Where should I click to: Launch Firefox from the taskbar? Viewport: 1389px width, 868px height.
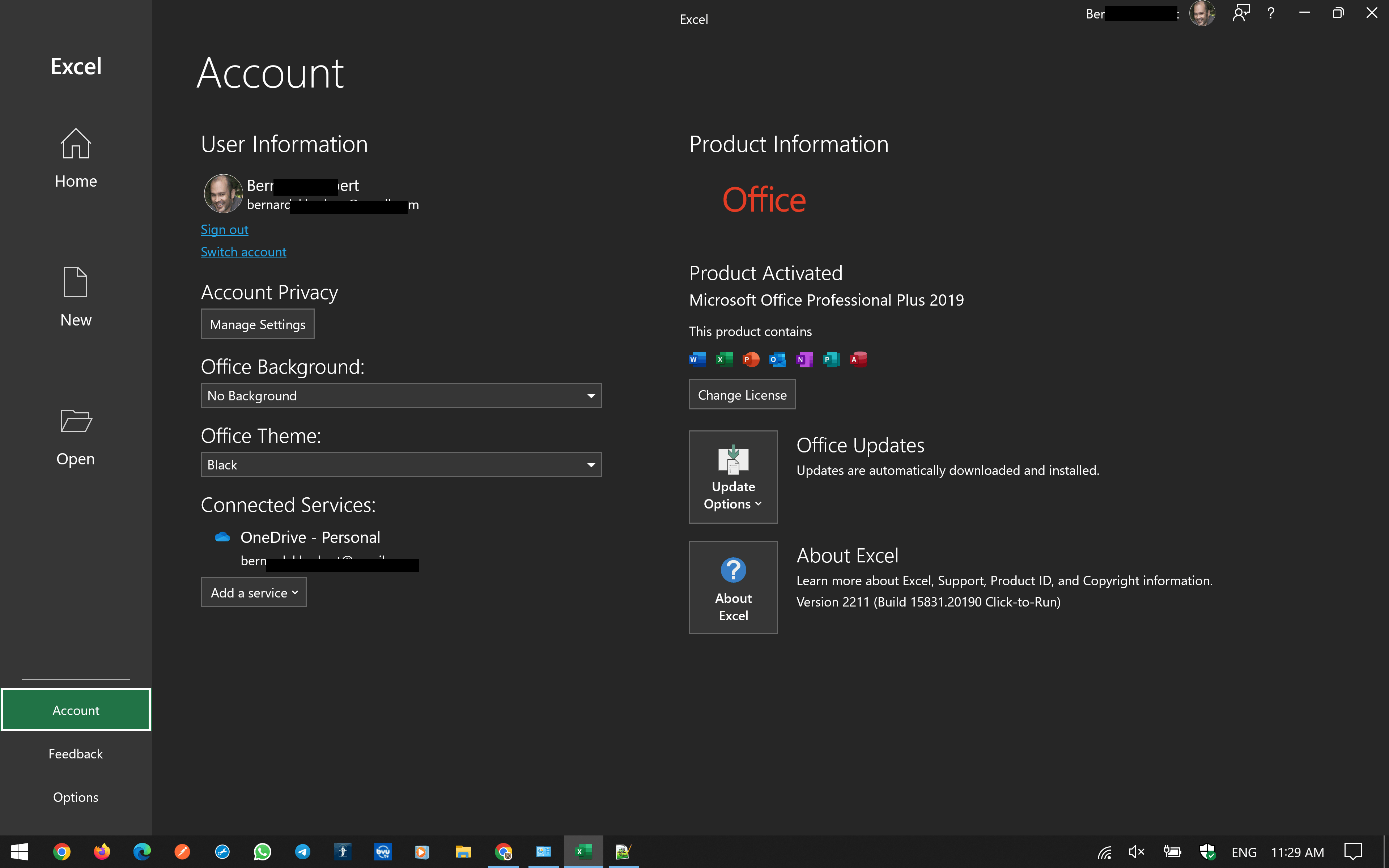click(x=102, y=852)
